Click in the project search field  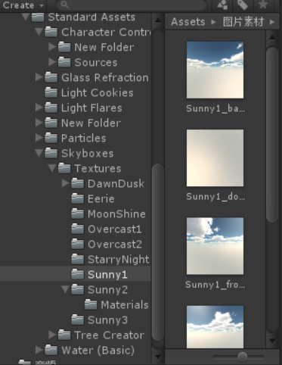tap(131, 5)
